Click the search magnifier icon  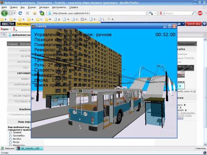click(193, 13)
